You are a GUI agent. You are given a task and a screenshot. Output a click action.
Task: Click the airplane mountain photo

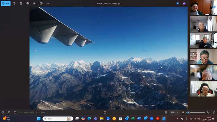pos(108,58)
